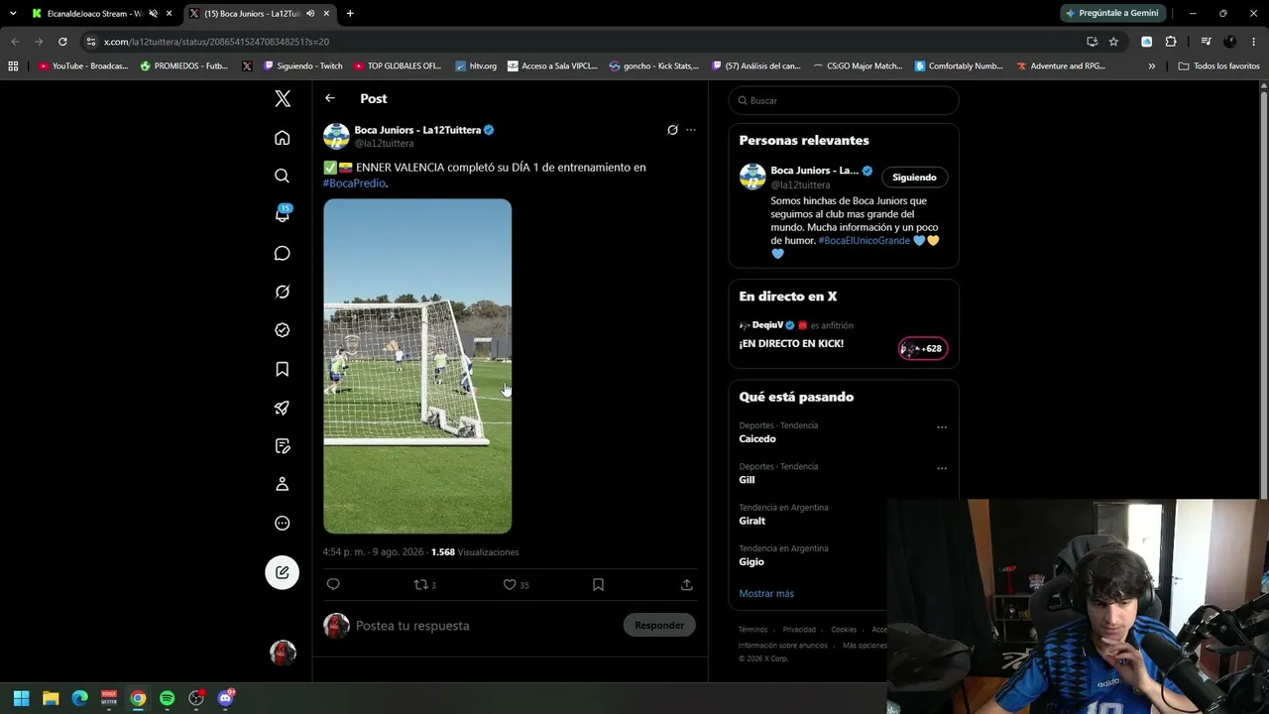Compose a new post with the white button
The width and height of the screenshot is (1269, 714).
pyautogui.click(x=283, y=572)
